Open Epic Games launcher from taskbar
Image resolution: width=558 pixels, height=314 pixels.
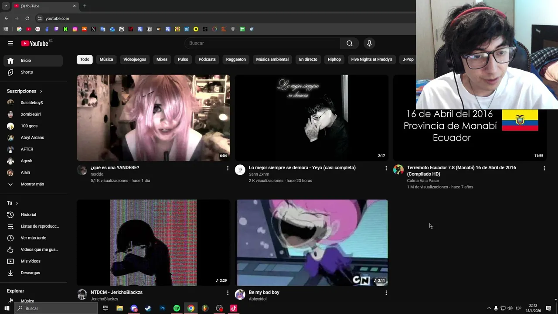(105, 308)
